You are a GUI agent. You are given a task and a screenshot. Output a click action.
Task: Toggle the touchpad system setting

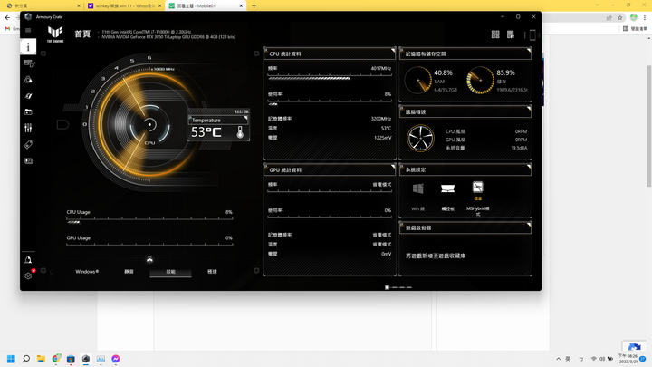pyautogui.click(x=448, y=188)
